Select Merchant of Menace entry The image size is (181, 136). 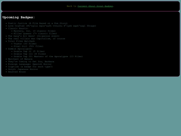[20, 59]
